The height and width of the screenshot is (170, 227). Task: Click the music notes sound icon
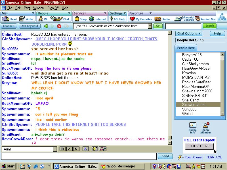[x=103, y=149]
